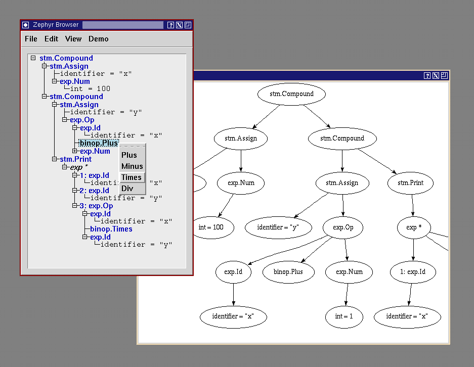Collapse the root stm.Compound tree node
This screenshot has width=474, height=367.
(33, 58)
